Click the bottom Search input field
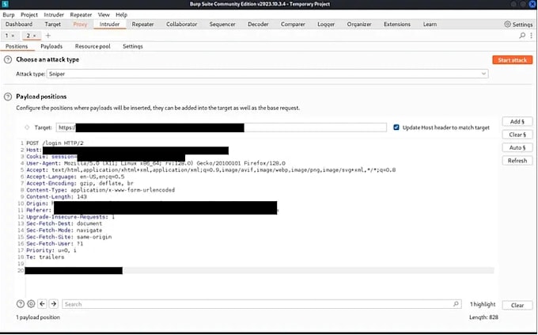Image resolution: width=538 pixels, height=335 pixels. click(262, 304)
